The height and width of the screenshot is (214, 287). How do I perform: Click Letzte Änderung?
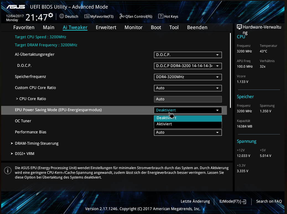click(195, 201)
